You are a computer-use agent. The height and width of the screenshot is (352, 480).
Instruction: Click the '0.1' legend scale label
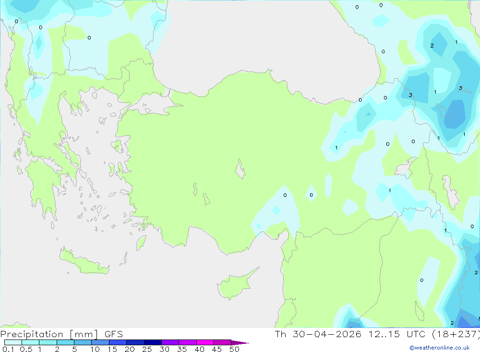(x=8, y=349)
